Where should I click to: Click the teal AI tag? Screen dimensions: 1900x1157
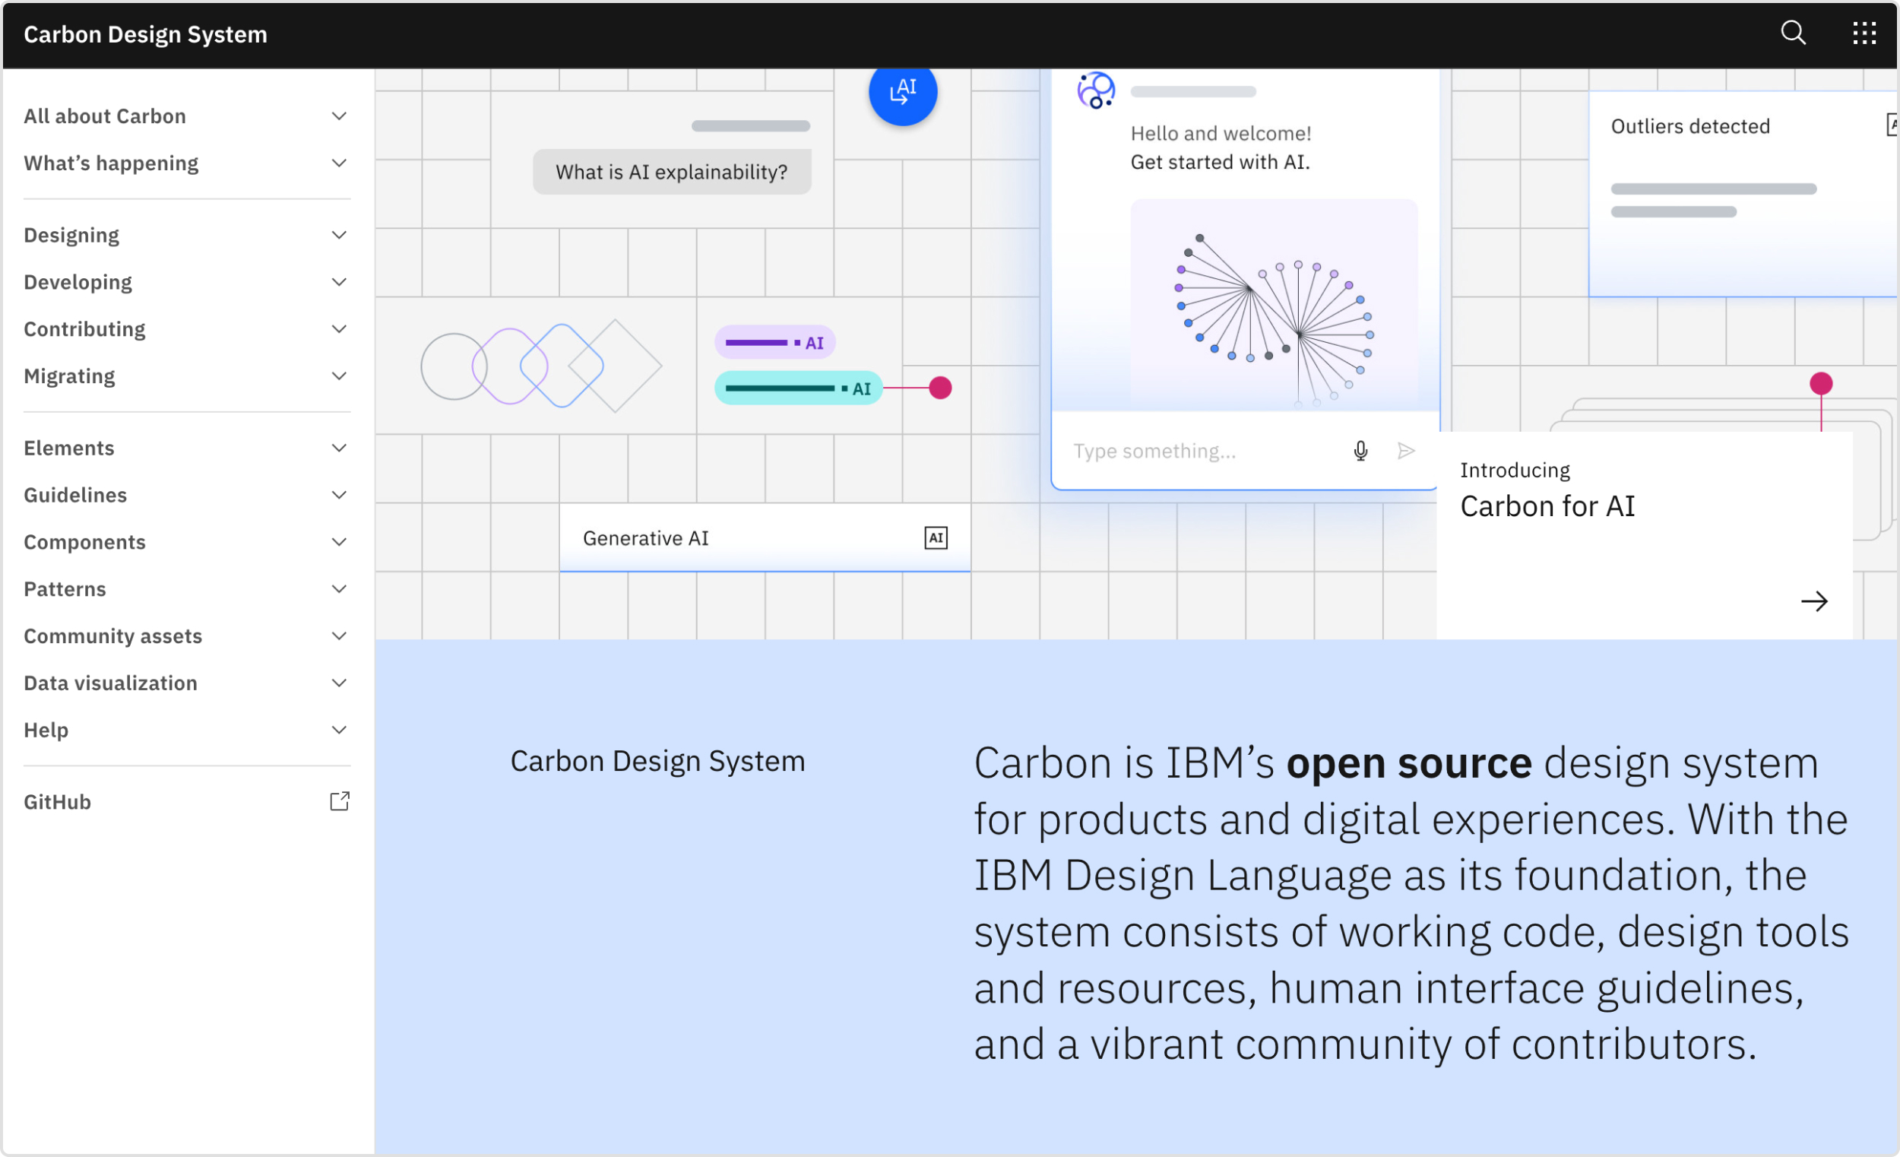(x=798, y=388)
